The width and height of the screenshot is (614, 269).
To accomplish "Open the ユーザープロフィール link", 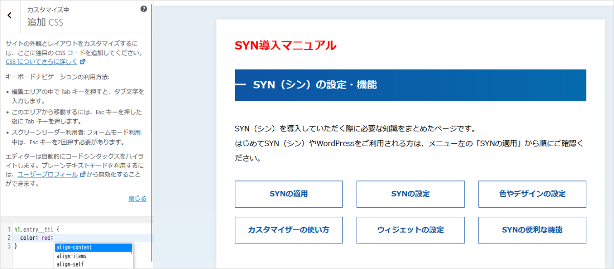I will click(x=48, y=174).
